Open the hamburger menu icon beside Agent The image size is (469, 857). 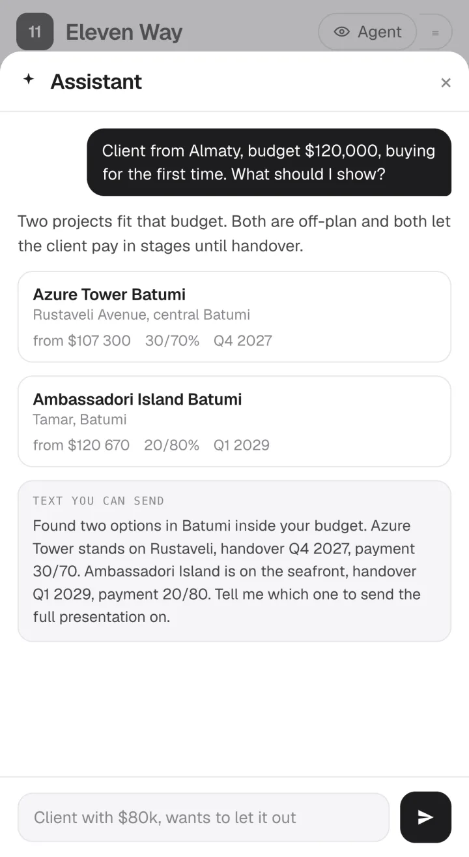(x=435, y=32)
